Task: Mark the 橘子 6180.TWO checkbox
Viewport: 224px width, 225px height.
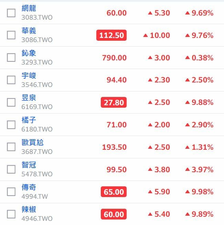Action: [x=11, y=125]
